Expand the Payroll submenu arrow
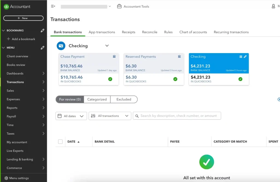The height and width of the screenshot is (182, 280). [43, 116]
